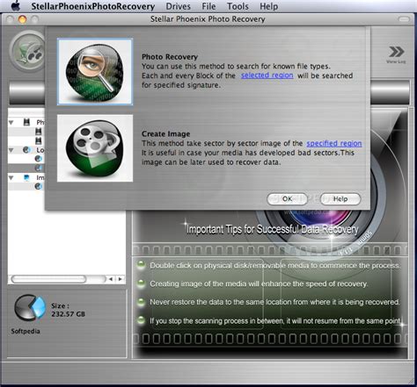The width and height of the screenshot is (417, 387).
Task: Select highlighted volume icon under 'Lo' group
Action: 39,168
